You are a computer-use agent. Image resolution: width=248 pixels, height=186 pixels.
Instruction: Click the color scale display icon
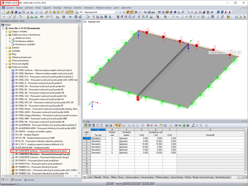tap(228, 17)
